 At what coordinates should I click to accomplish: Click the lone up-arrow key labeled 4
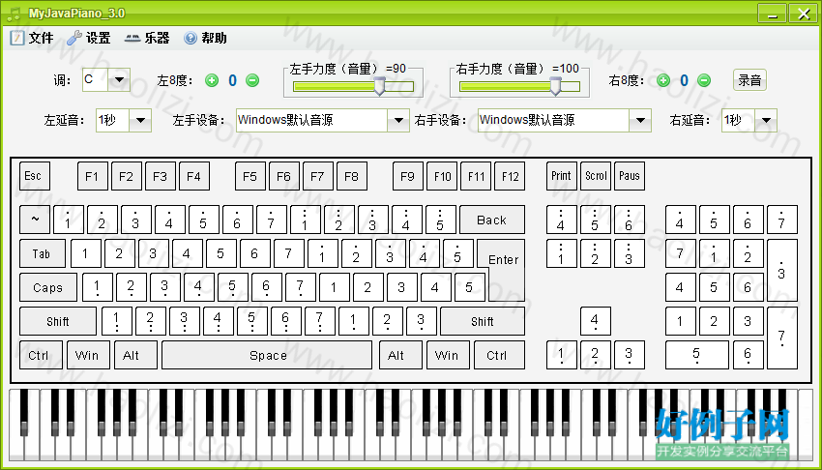click(x=596, y=321)
